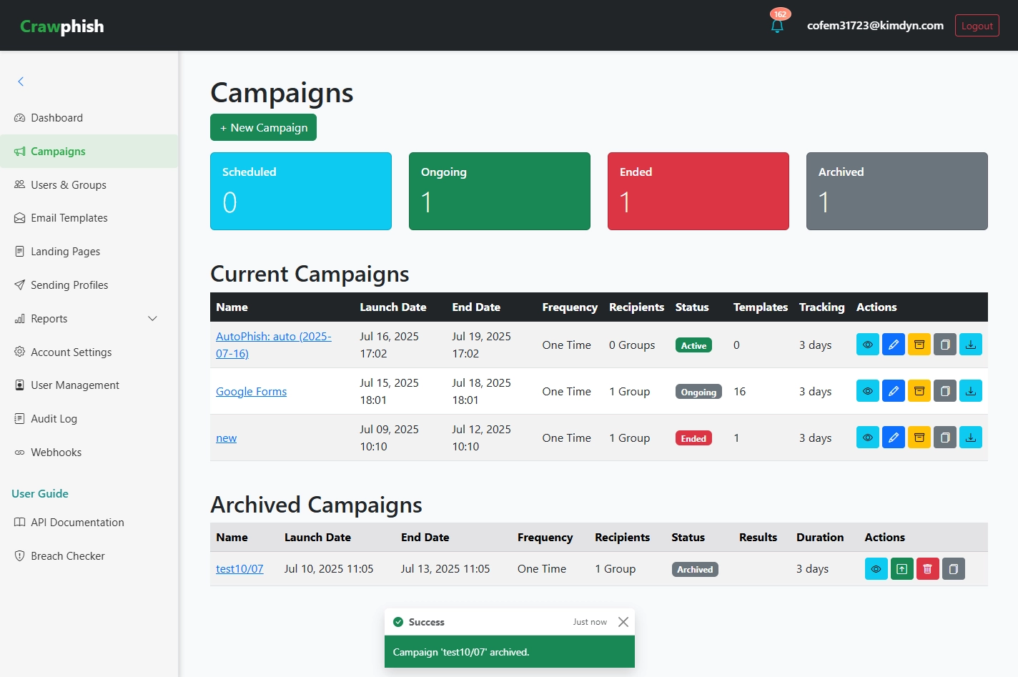
Task: Unarchive the test10/07 campaign
Action: [901, 568]
